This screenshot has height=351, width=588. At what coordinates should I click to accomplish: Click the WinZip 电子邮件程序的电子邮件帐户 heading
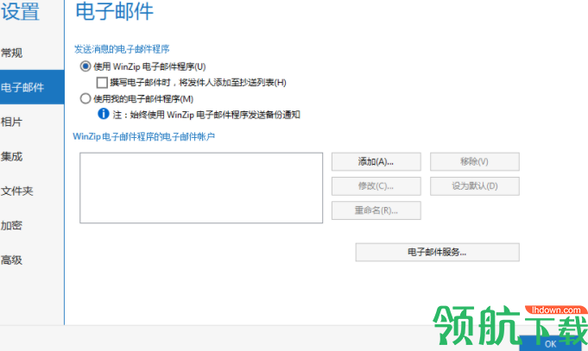pos(143,136)
